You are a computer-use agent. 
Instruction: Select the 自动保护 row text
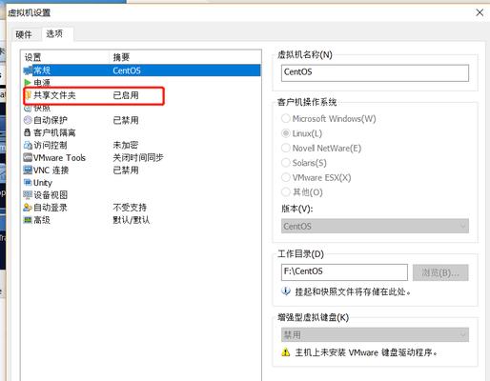click(x=51, y=120)
